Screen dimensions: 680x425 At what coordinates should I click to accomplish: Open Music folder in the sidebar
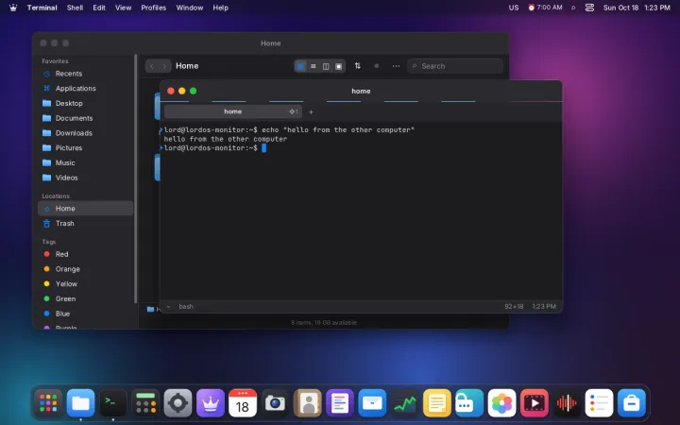click(x=85, y=162)
